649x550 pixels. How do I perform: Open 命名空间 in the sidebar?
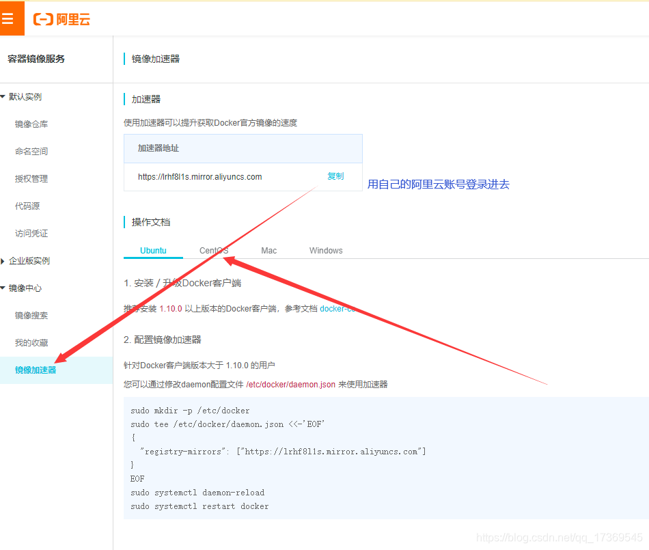pos(31,152)
